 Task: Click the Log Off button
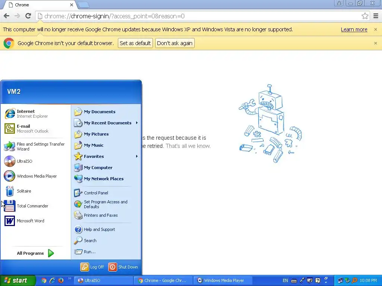pyautogui.click(x=92, y=267)
